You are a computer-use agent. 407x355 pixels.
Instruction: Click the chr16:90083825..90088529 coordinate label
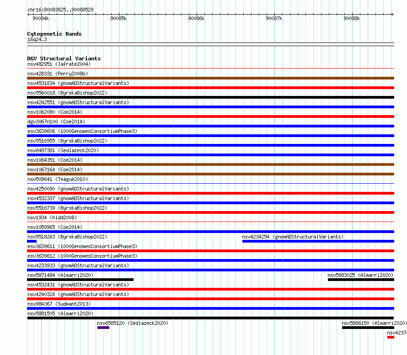tap(60, 10)
